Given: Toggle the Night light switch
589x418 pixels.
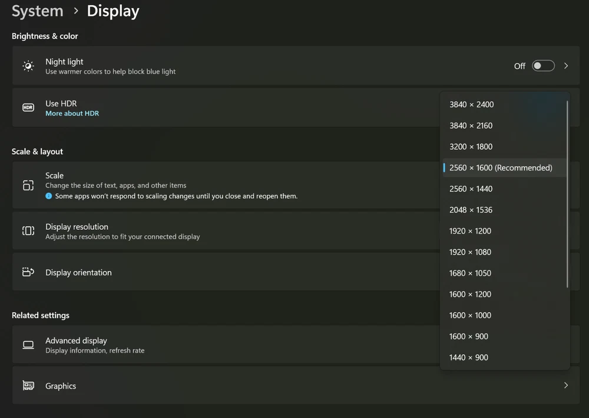Looking at the screenshot, I should point(543,66).
